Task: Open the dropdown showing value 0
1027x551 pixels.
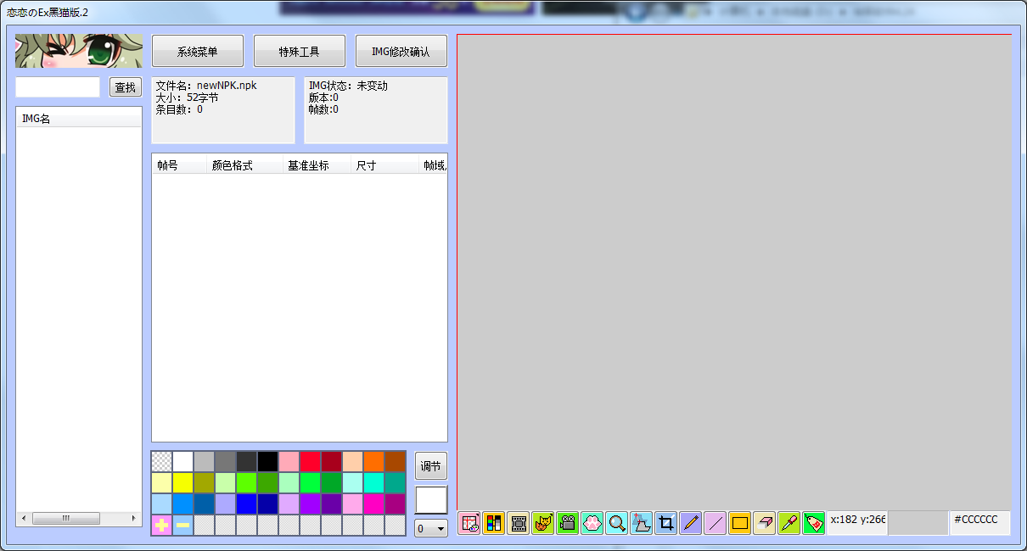Action: tap(431, 528)
